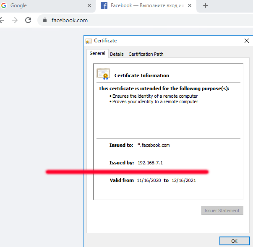This screenshot has height=247, width=253.
Task: Click OK in Certificate dialog
Action: (235, 241)
